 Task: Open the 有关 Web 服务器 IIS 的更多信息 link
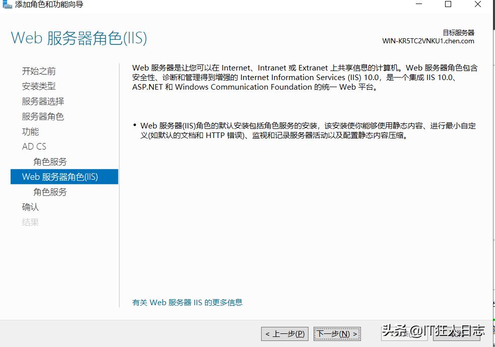tap(187, 303)
